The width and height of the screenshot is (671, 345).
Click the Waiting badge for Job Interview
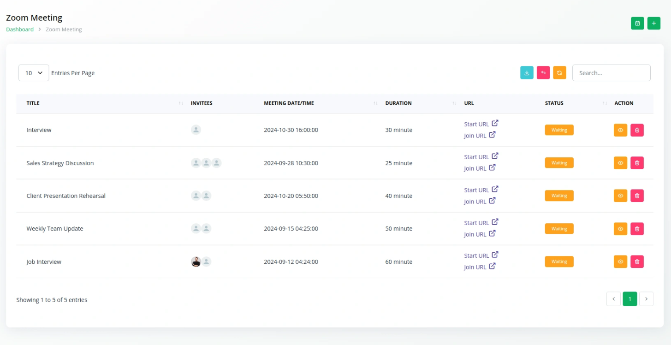tap(559, 262)
